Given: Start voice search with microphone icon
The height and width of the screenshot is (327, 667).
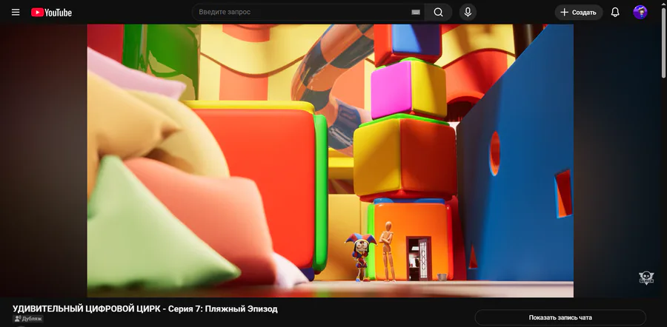Looking at the screenshot, I should (468, 13).
